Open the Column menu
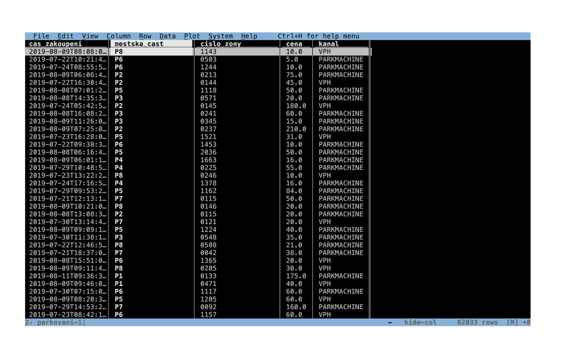The image size is (566, 361). [x=119, y=36]
